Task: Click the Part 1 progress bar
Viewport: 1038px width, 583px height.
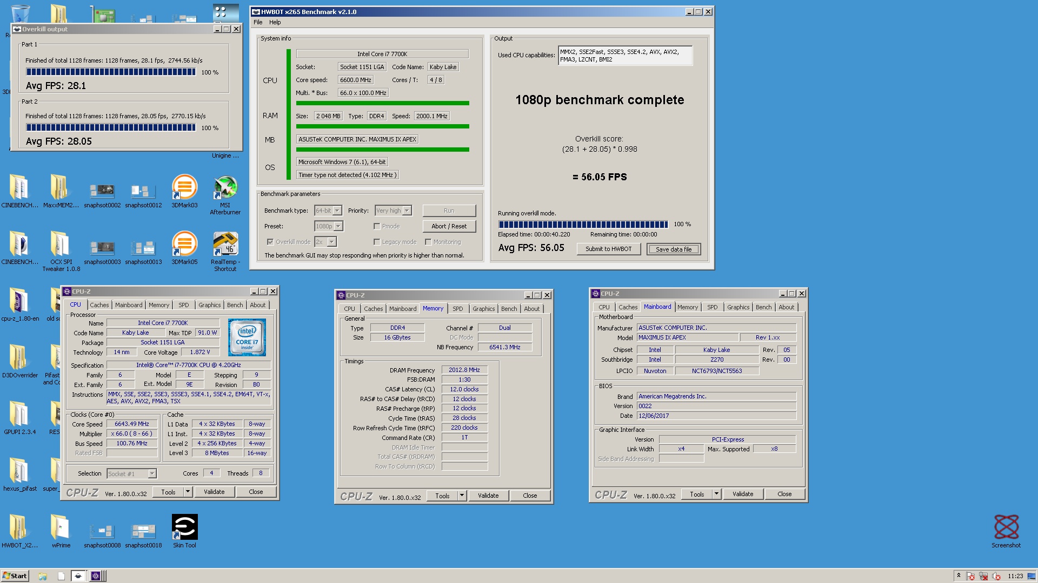Action: [111, 72]
